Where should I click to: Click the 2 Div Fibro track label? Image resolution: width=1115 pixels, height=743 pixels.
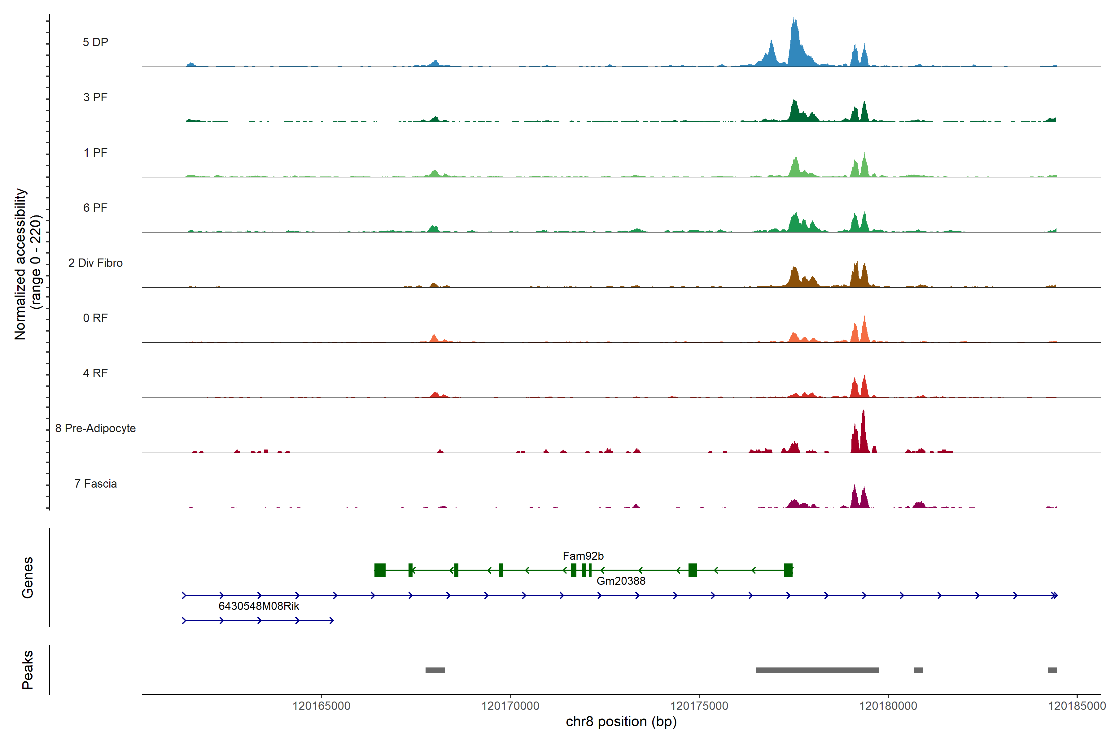tap(95, 263)
